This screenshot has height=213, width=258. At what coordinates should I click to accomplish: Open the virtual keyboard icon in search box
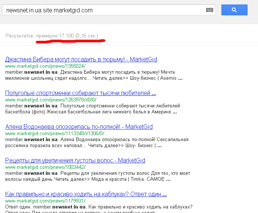[x=209, y=10]
